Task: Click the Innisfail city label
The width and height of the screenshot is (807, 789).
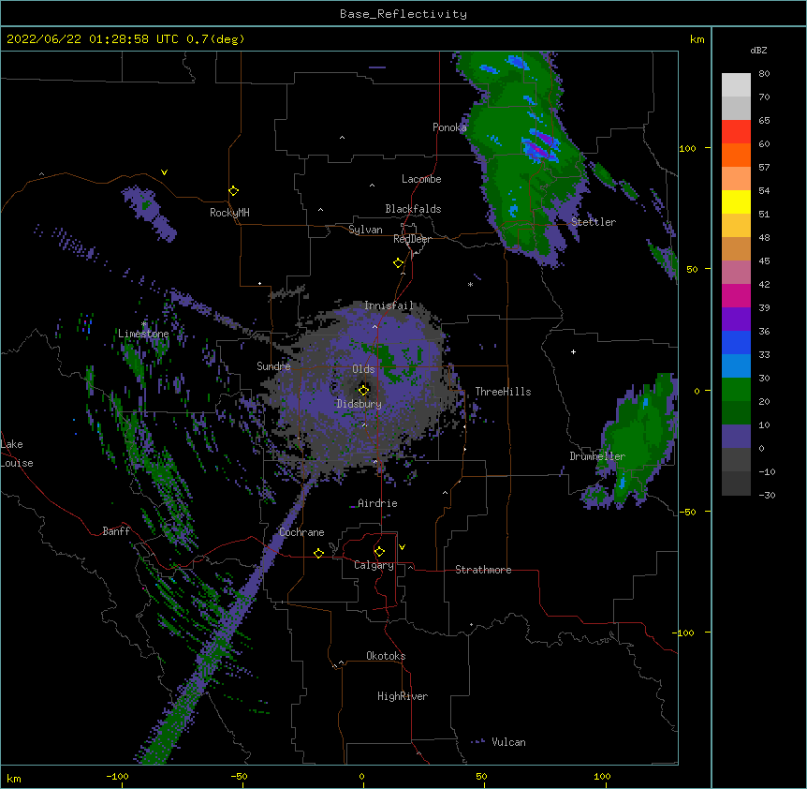Action: click(389, 305)
